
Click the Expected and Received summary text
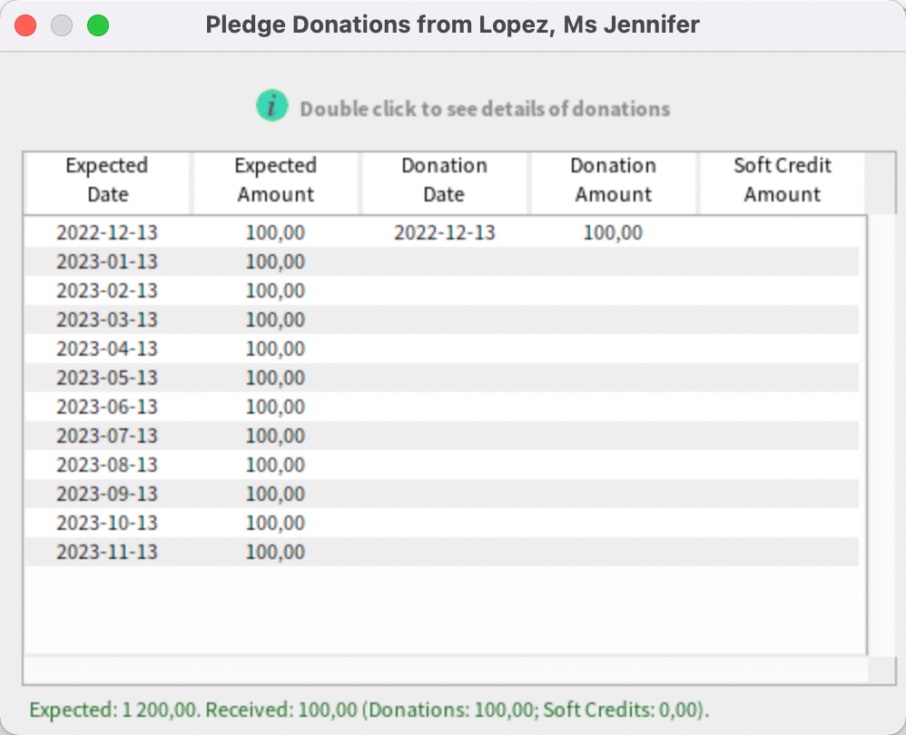[369, 709]
